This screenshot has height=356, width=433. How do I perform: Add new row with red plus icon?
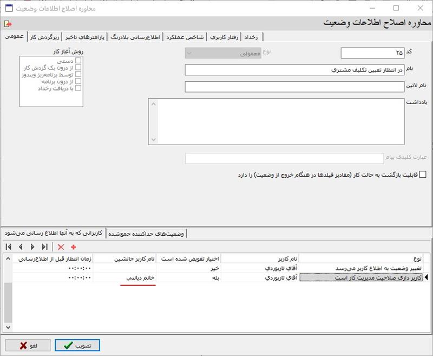(x=73, y=247)
